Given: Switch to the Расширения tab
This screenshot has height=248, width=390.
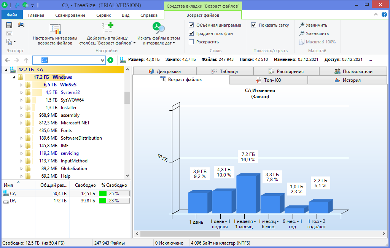Looking at the screenshot, I should click(x=286, y=72).
